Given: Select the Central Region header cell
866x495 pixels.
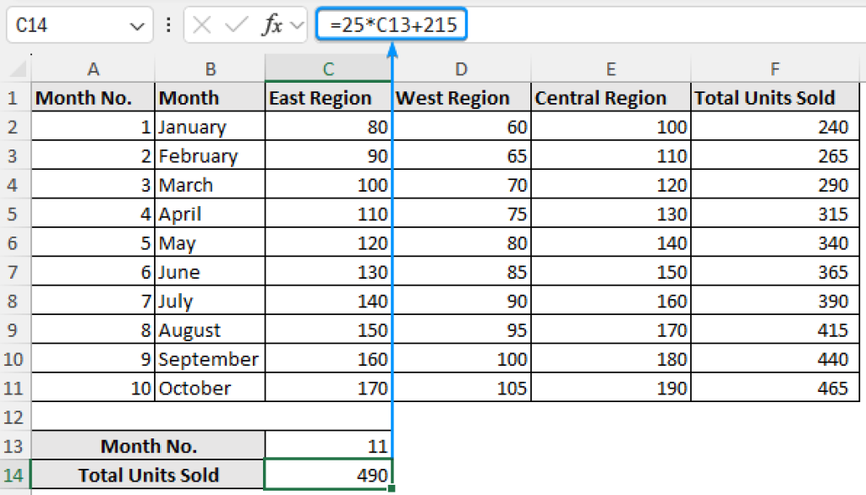Looking at the screenshot, I should tap(610, 97).
